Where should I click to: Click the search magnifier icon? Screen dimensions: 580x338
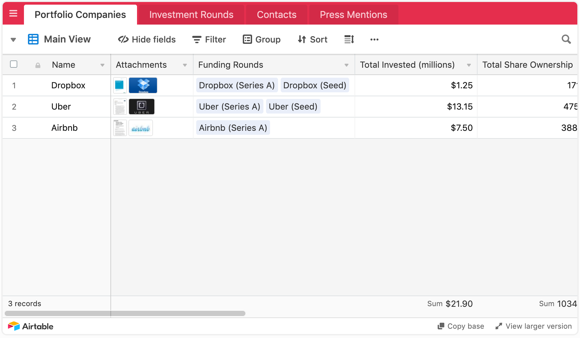(x=566, y=39)
